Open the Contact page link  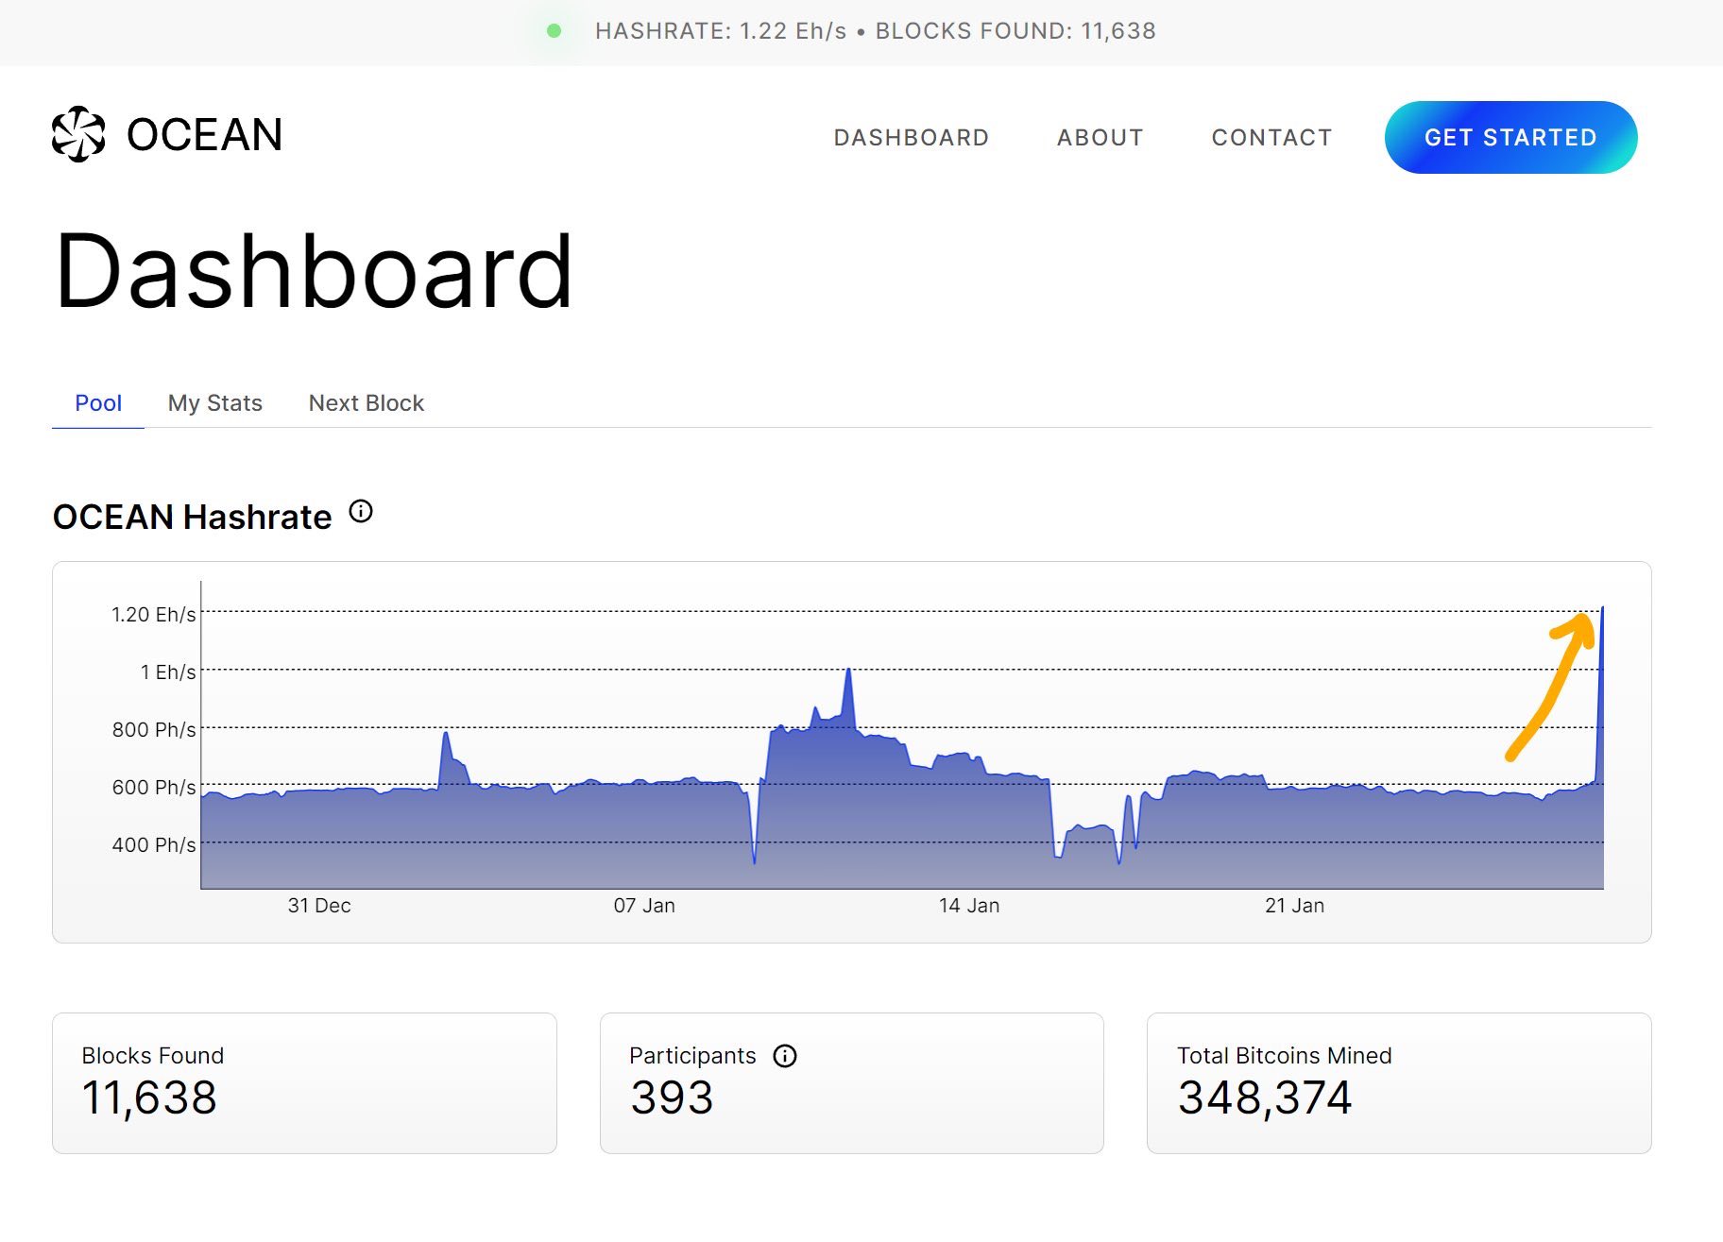click(1271, 138)
